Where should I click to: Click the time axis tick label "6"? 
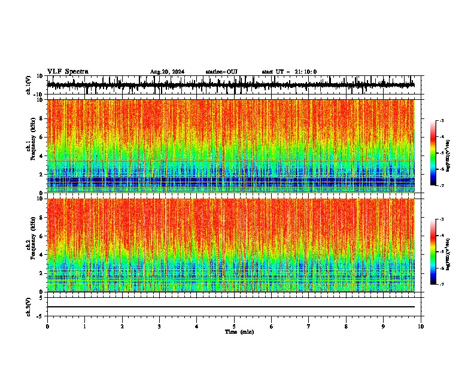272,327
